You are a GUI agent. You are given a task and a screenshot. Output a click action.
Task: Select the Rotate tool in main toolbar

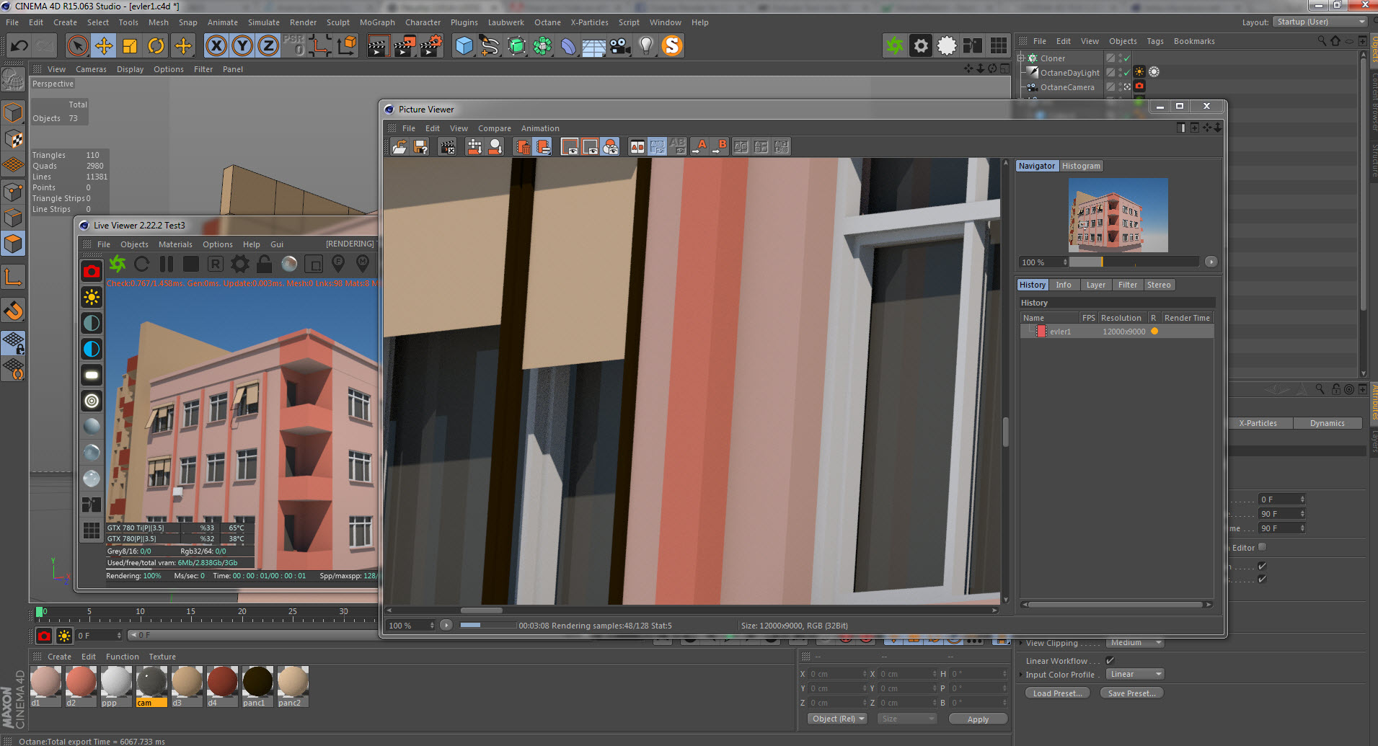[x=156, y=46]
